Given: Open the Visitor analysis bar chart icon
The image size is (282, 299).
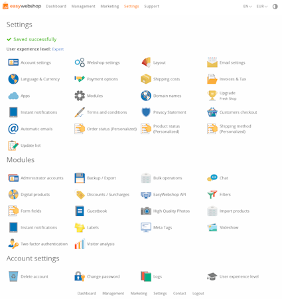Looking at the screenshot, I should 80,244.
